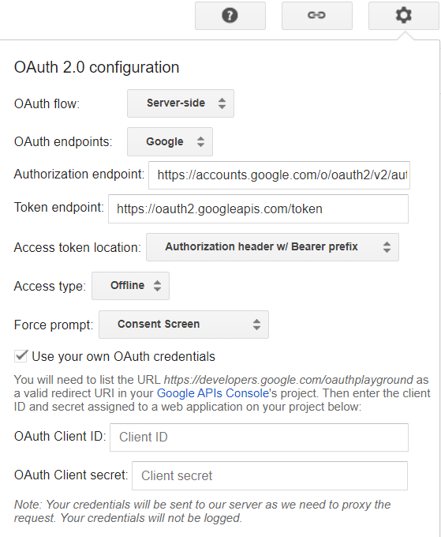Close settings via the gear icon
This screenshot has height=537, width=441.
[404, 16]
